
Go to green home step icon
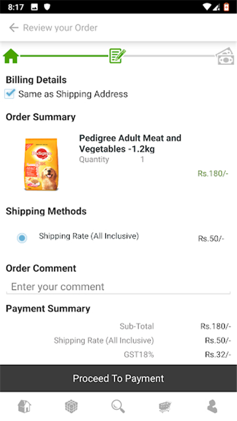pyautogui.click(x=11, y=56)
